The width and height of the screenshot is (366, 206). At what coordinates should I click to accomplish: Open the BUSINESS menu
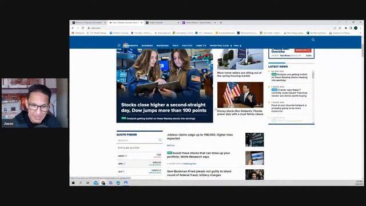tap(147, 46)
